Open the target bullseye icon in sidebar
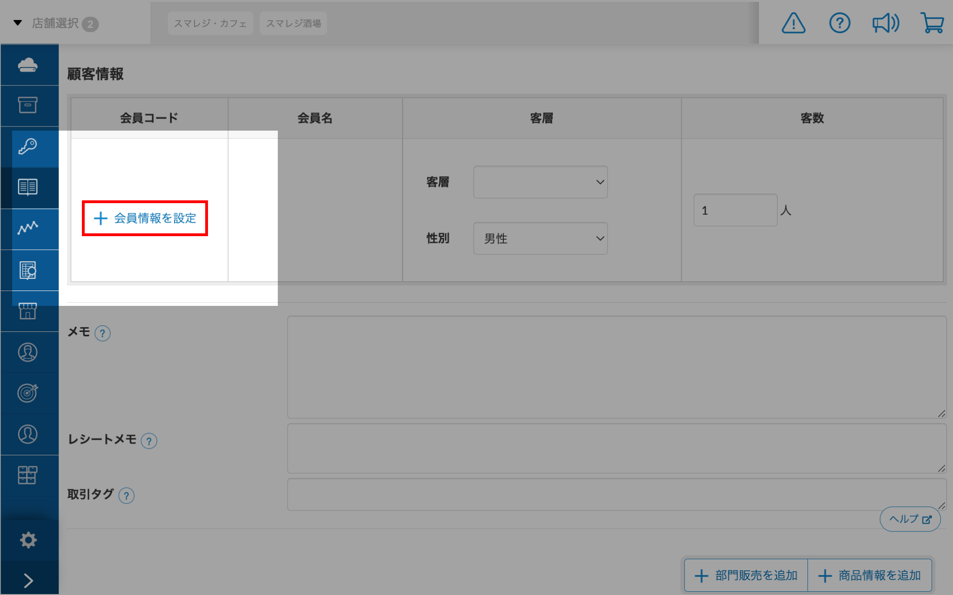The width and height of the screenshot is (953, 595). [x=28, y=393]
